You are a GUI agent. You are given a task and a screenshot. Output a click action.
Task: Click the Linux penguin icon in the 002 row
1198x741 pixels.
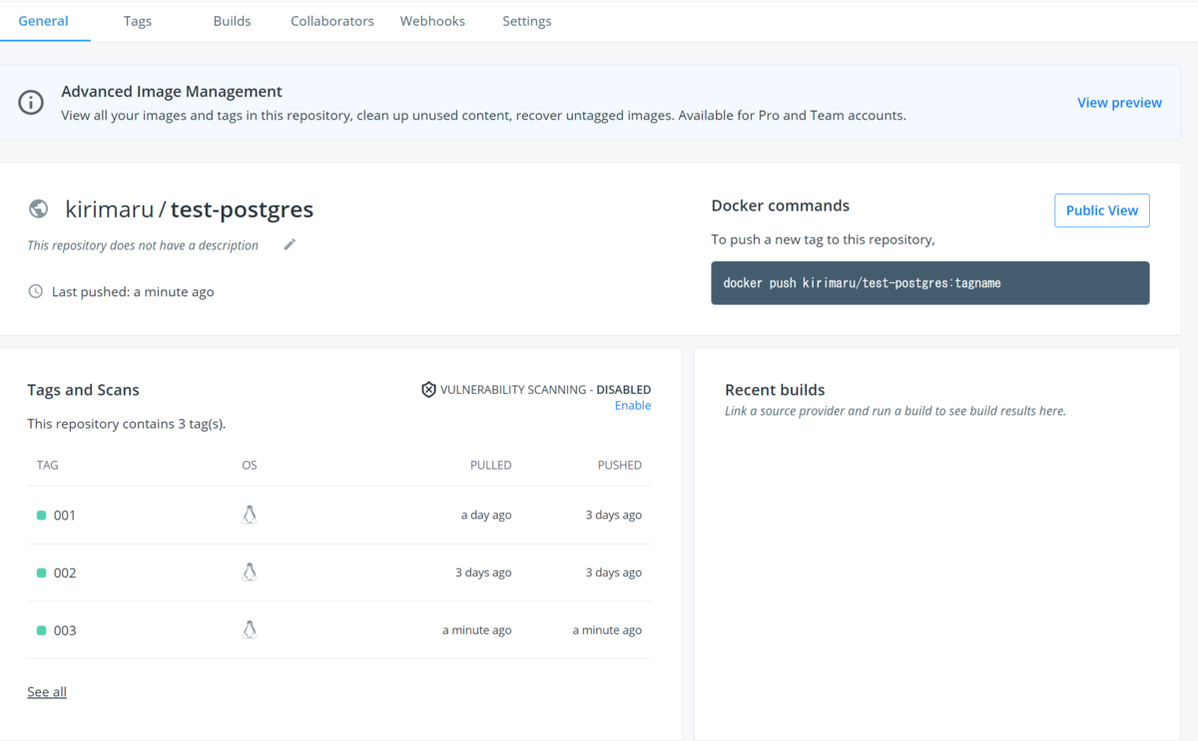click(250, 572)
